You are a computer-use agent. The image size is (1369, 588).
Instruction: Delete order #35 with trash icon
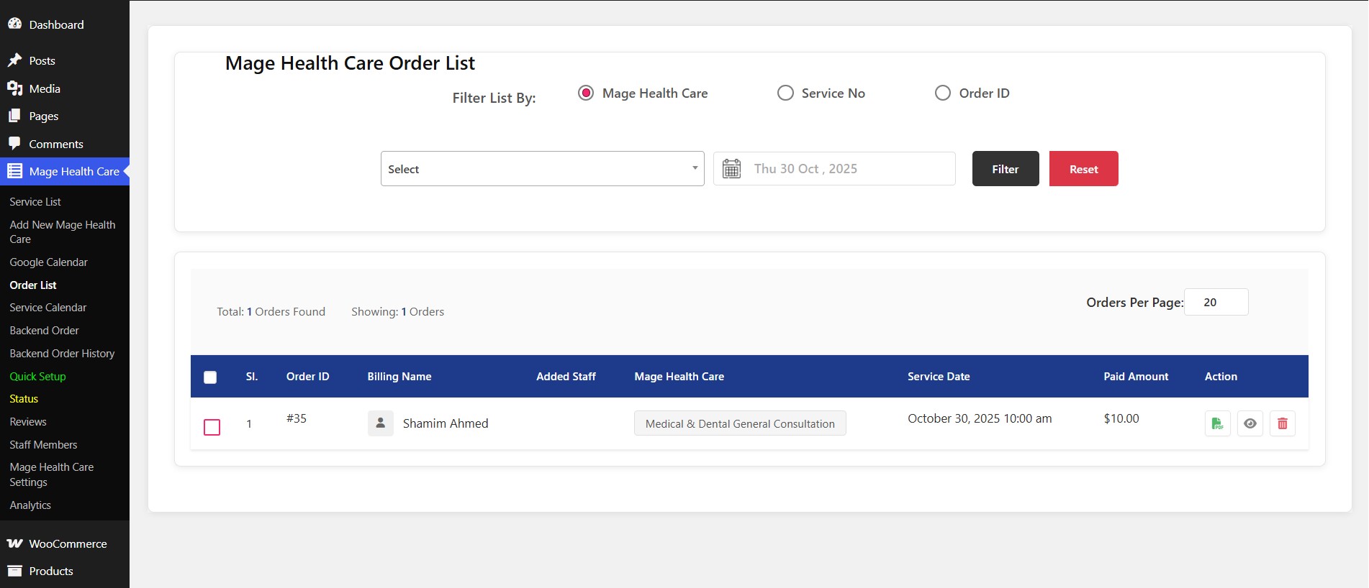click(x=1282, y=423)
